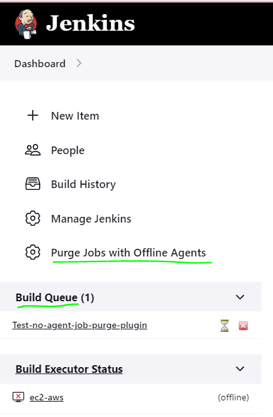Click the People icon in the sidebar
Image resolution: width=273 pixels, height=417 pixels.
[x=33, y=150]
